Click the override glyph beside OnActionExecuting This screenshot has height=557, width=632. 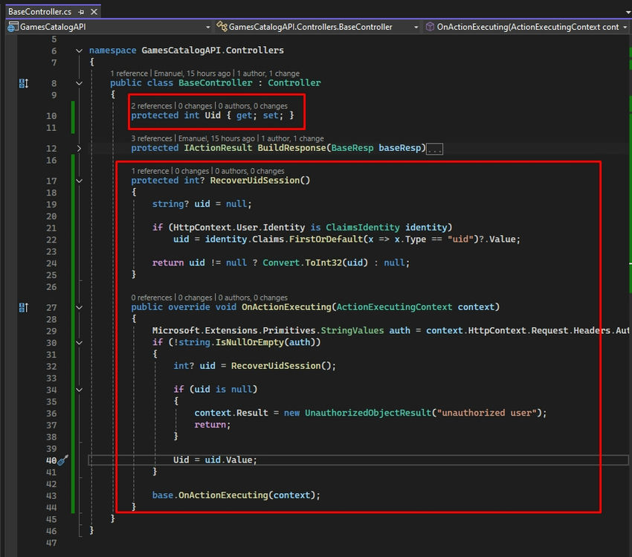point(23,307)
